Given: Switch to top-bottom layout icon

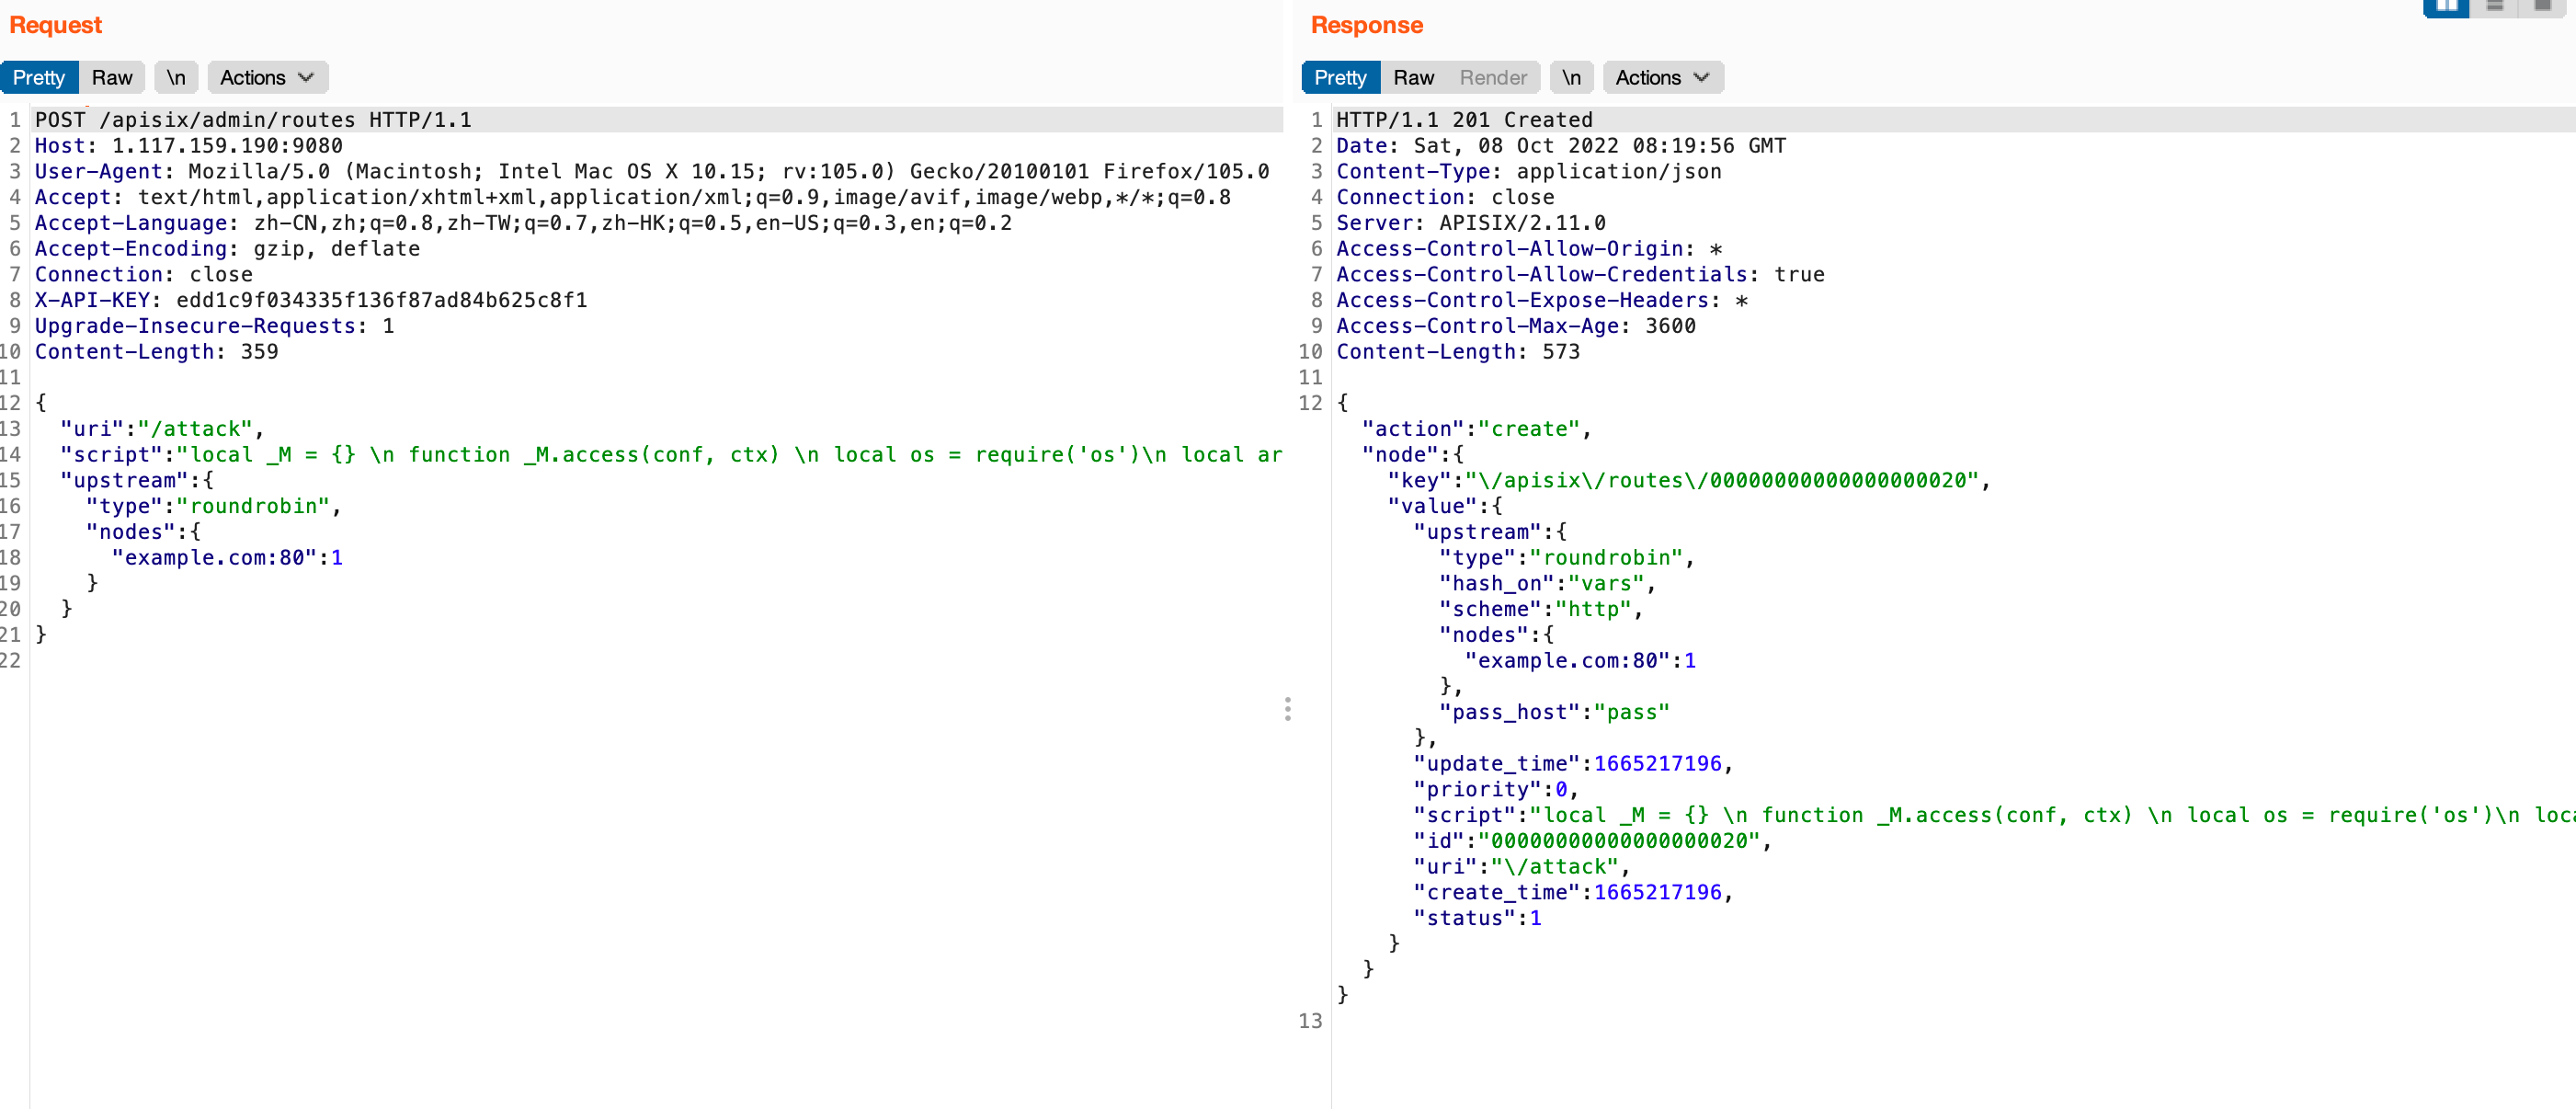Looking at the screenshot, I should [2494, 7].
